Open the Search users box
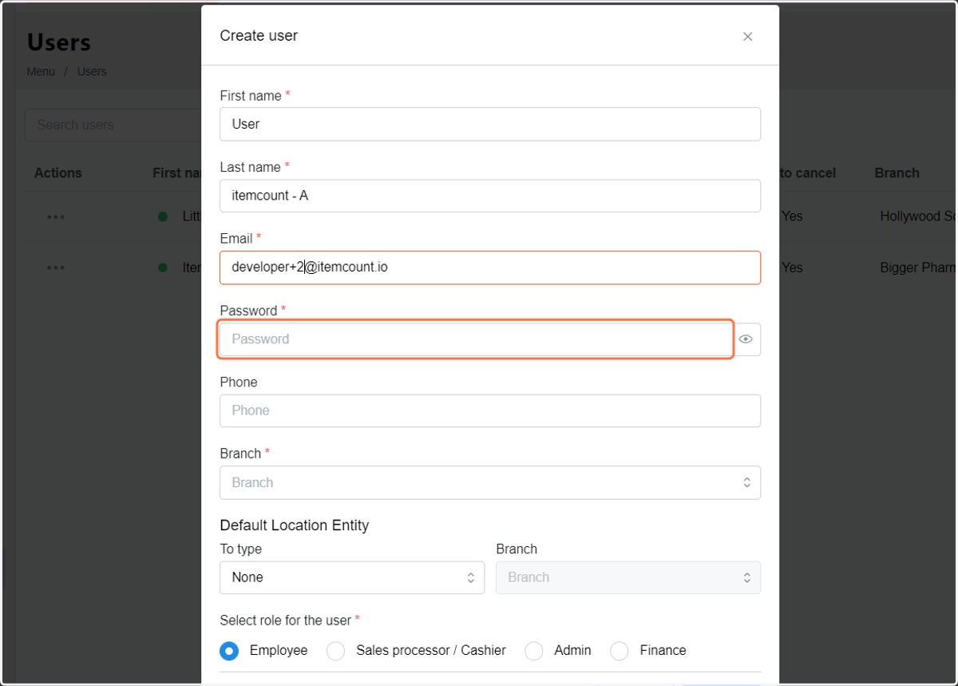 click(x=113, y=125)
